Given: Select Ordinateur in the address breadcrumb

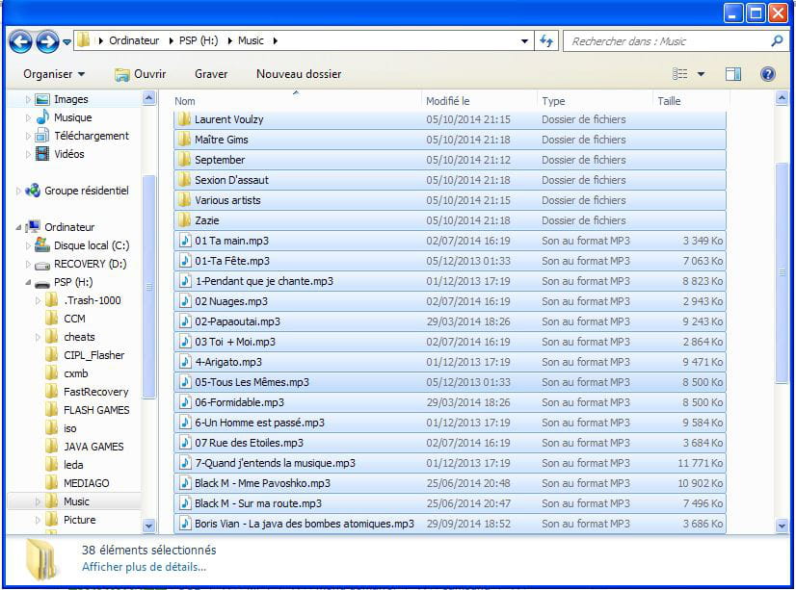Looking at the screenshot, I should point(134,40).
